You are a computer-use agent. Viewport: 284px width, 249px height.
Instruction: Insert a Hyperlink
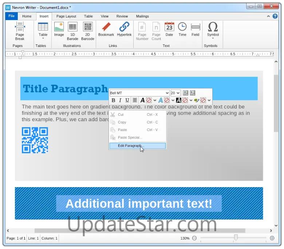tap(124, 29)
